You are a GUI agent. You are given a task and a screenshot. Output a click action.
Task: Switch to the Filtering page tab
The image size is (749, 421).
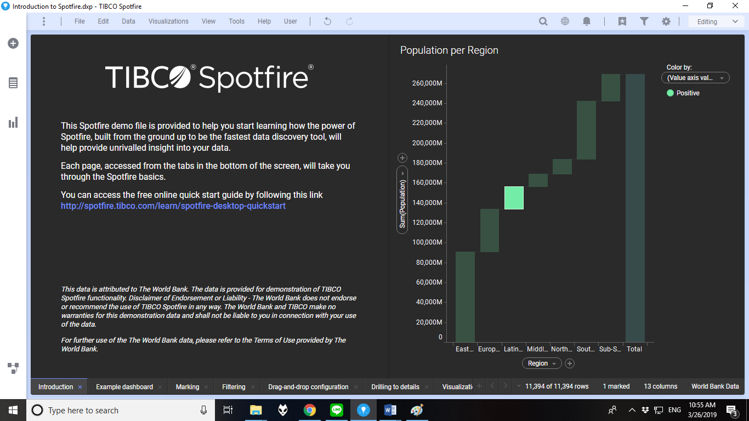[234, 387]
